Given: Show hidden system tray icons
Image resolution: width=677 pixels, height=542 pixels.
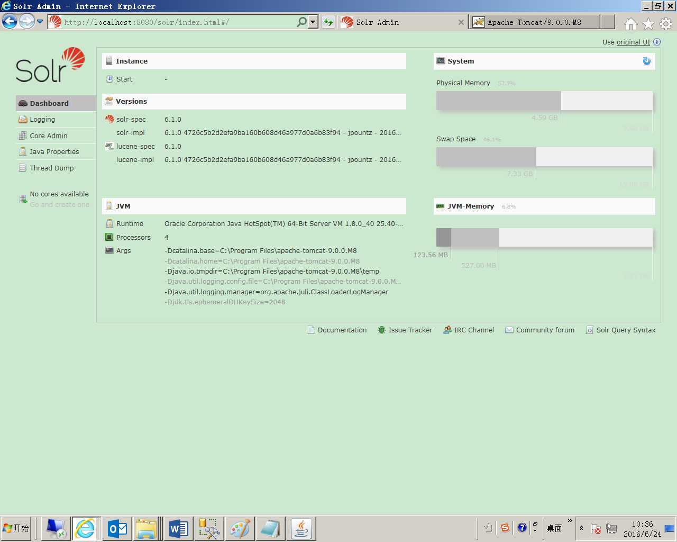Looking at the screenshot, I should click(x=581, y=528).
